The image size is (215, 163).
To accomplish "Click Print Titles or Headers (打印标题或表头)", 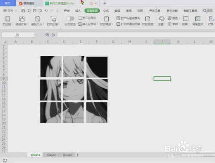I will (128, 18).
